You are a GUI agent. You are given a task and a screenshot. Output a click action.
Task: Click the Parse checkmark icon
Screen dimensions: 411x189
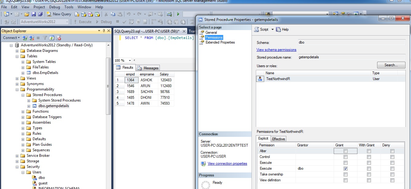pos(125,22)
